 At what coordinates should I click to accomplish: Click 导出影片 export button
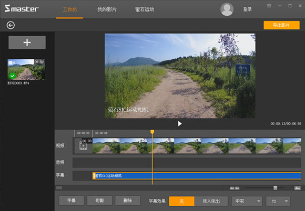[x=281, y=25]
